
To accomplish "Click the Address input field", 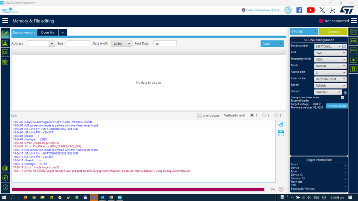I will tap(38, 44).
